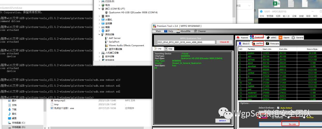Expand the 蓝牙 device category

click(100, 31)
